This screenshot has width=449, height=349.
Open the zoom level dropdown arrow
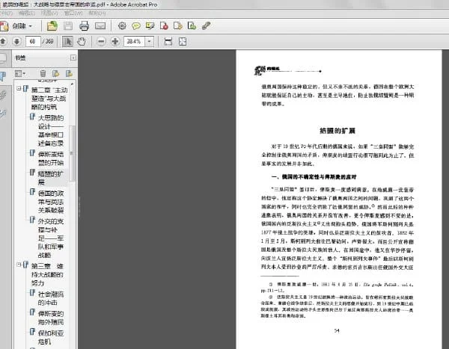click(x=149, y=42)
